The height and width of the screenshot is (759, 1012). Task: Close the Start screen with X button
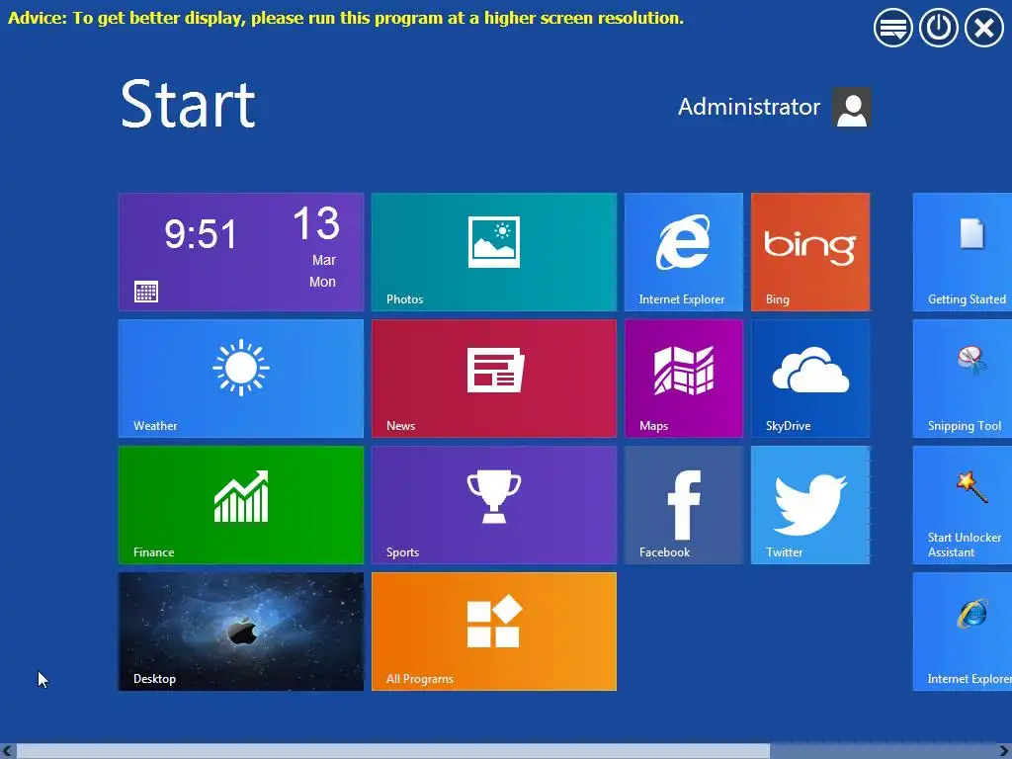[984, 28]
